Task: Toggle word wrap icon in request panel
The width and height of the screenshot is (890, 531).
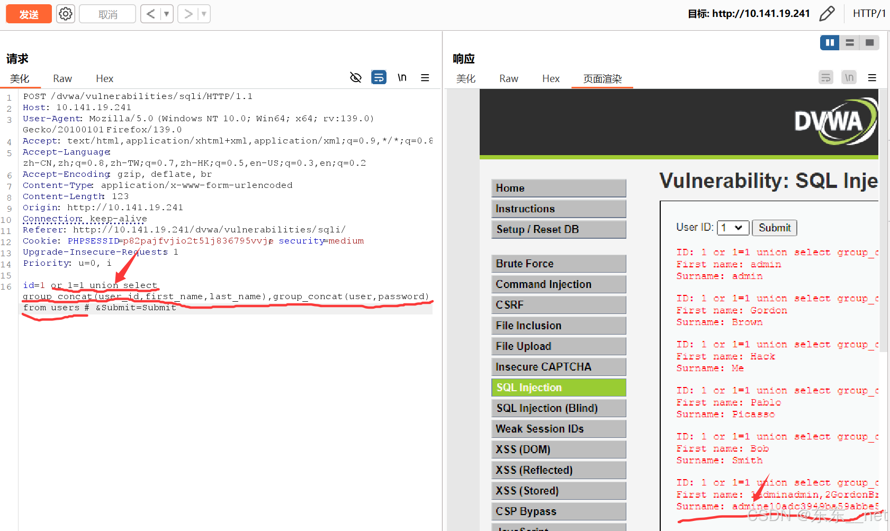Action: (379, 77)
